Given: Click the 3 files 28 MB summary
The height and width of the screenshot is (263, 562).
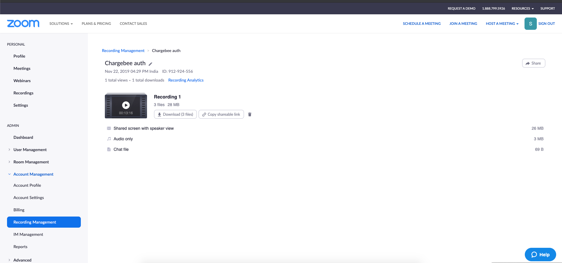Looking at the screenshot, I should [167, 105].
